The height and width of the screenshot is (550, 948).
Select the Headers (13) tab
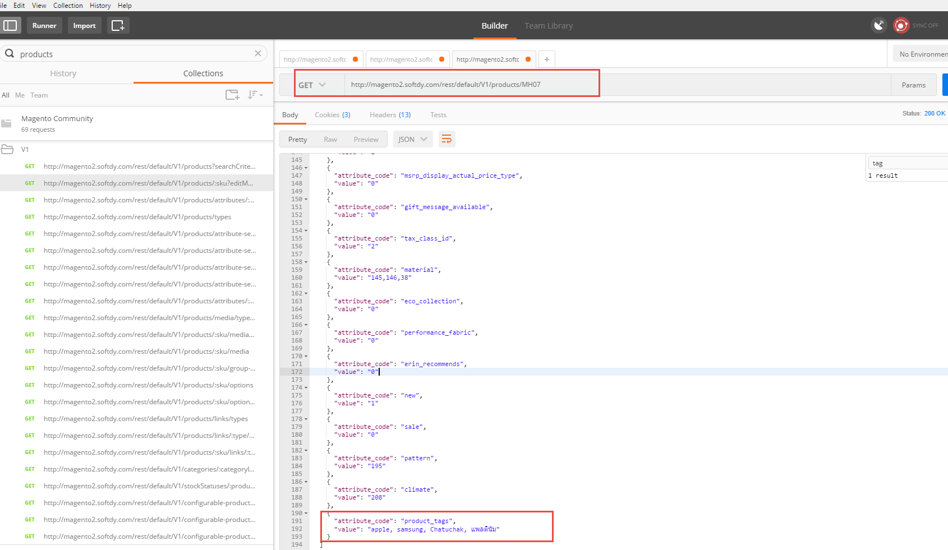[x=390, y=114]
